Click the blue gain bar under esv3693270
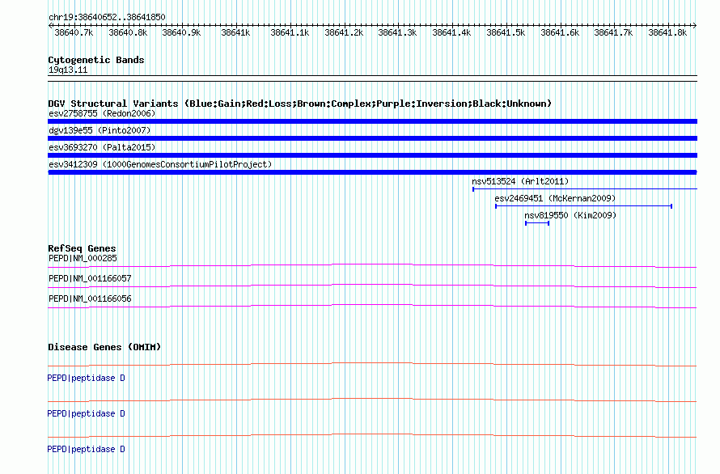The height and width of the screenshot is (474, 720). (372, 155)
